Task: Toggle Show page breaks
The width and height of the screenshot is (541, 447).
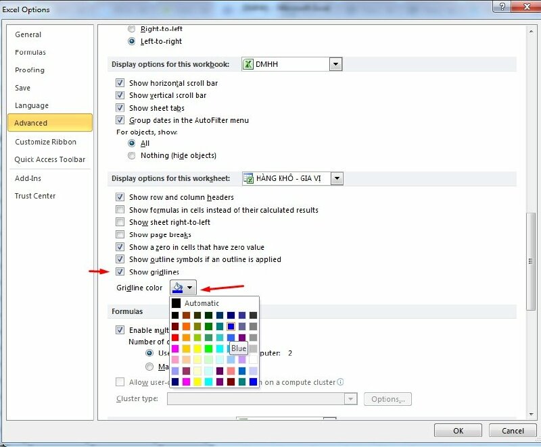Action: pyautogui.click(x=120, y=234)
